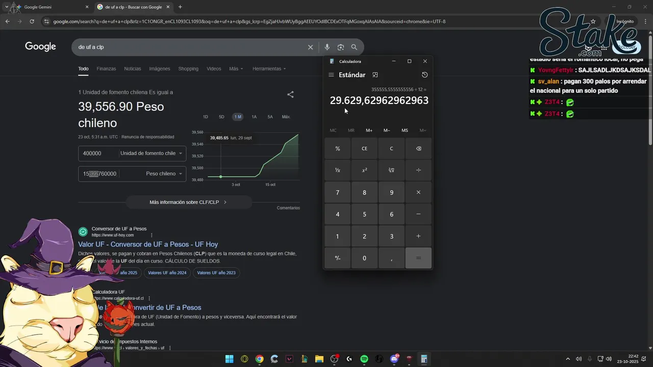Open the calculator history icon
This screenshot has height=367, width=653.
(x=424, y=75)
